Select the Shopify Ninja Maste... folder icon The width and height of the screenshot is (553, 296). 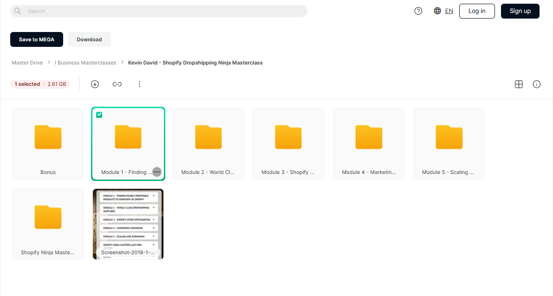tap(48, 218)
